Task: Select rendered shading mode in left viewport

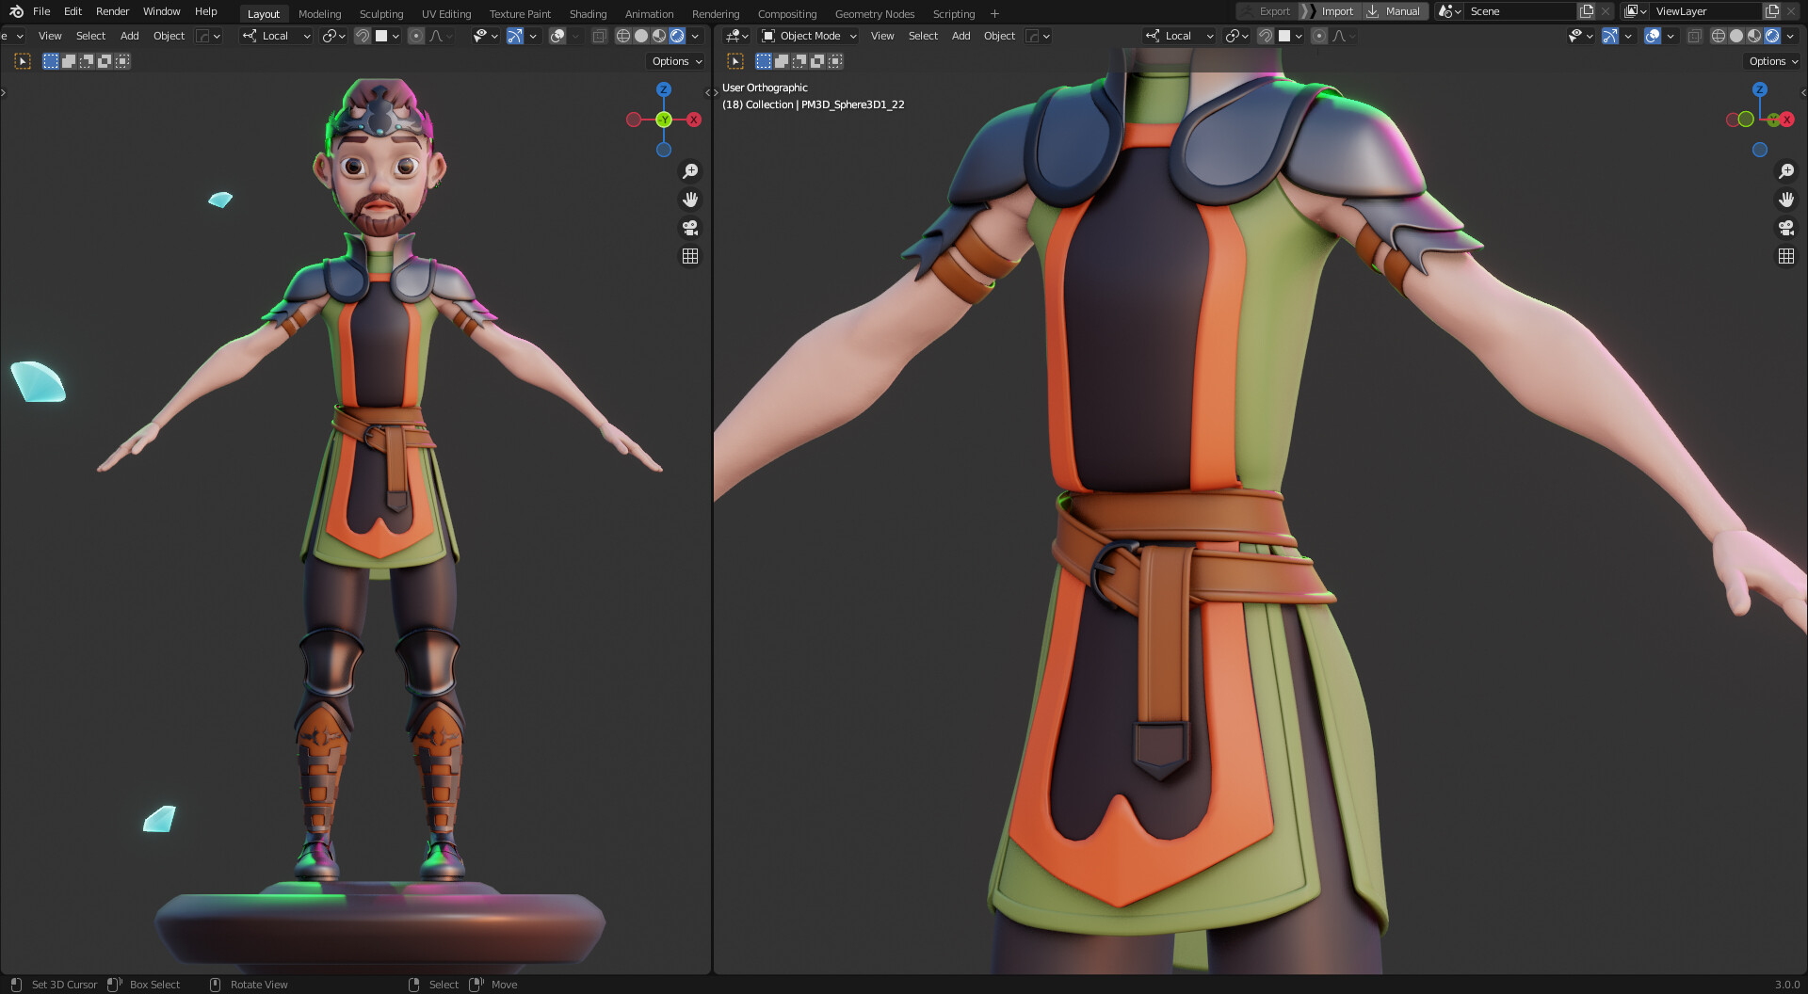Action: click(678, 36)
